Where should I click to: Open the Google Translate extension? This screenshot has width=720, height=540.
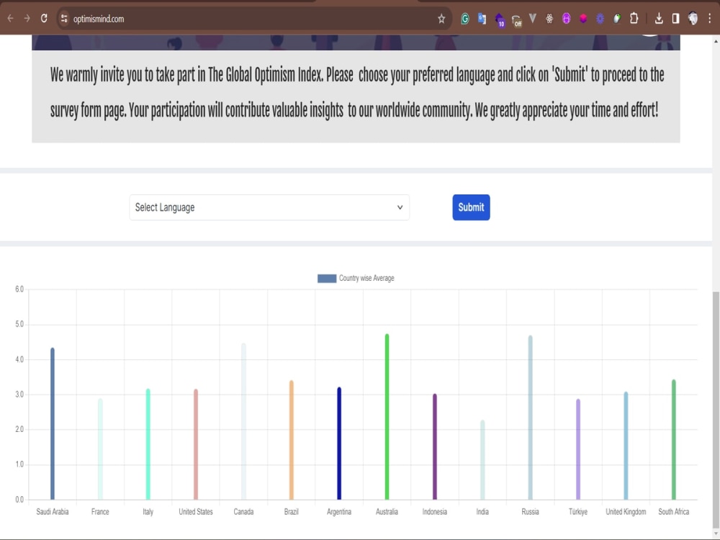(482, 19)
